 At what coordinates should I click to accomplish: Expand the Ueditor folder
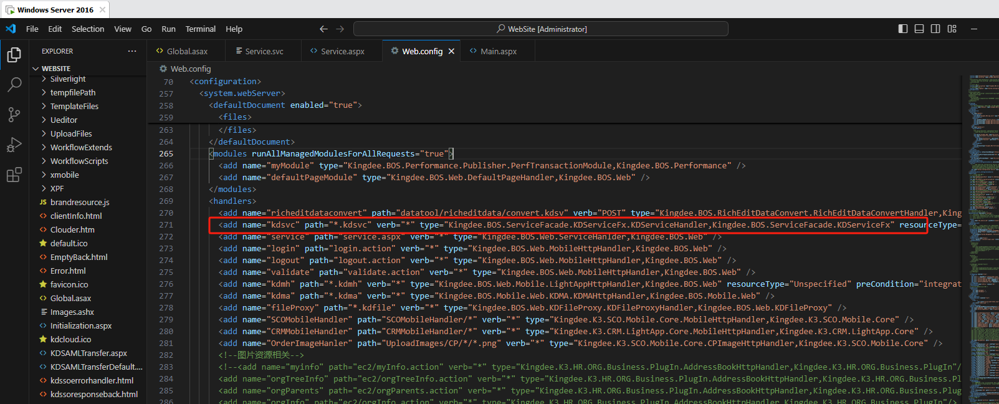click(44, 120)
